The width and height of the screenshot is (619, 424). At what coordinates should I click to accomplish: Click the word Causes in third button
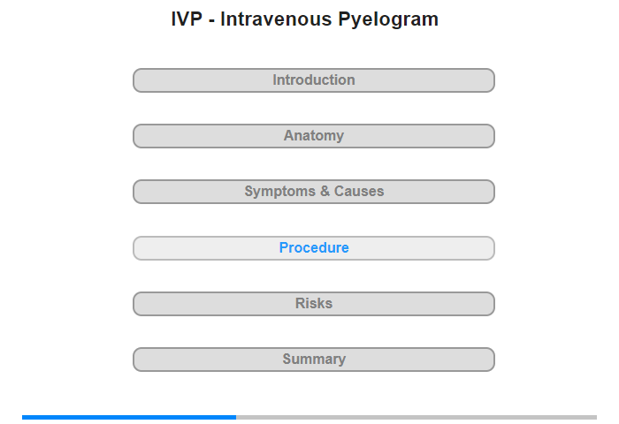pos(359,192)
